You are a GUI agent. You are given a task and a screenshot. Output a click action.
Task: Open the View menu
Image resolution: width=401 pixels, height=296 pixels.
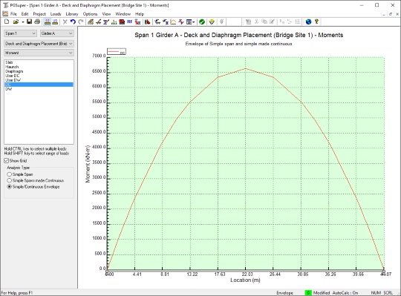click(106, 14)
